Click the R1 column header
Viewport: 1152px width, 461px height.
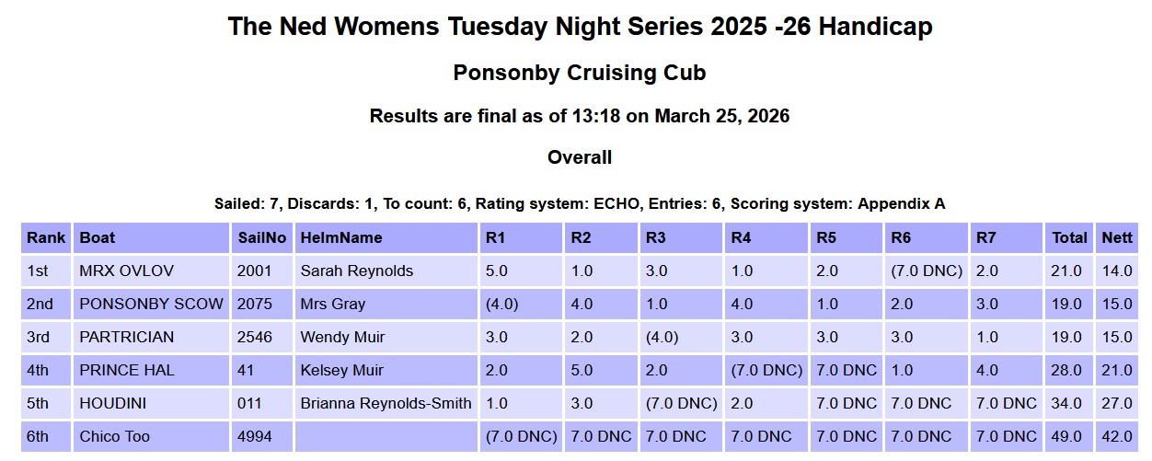[x=495, y=237]
